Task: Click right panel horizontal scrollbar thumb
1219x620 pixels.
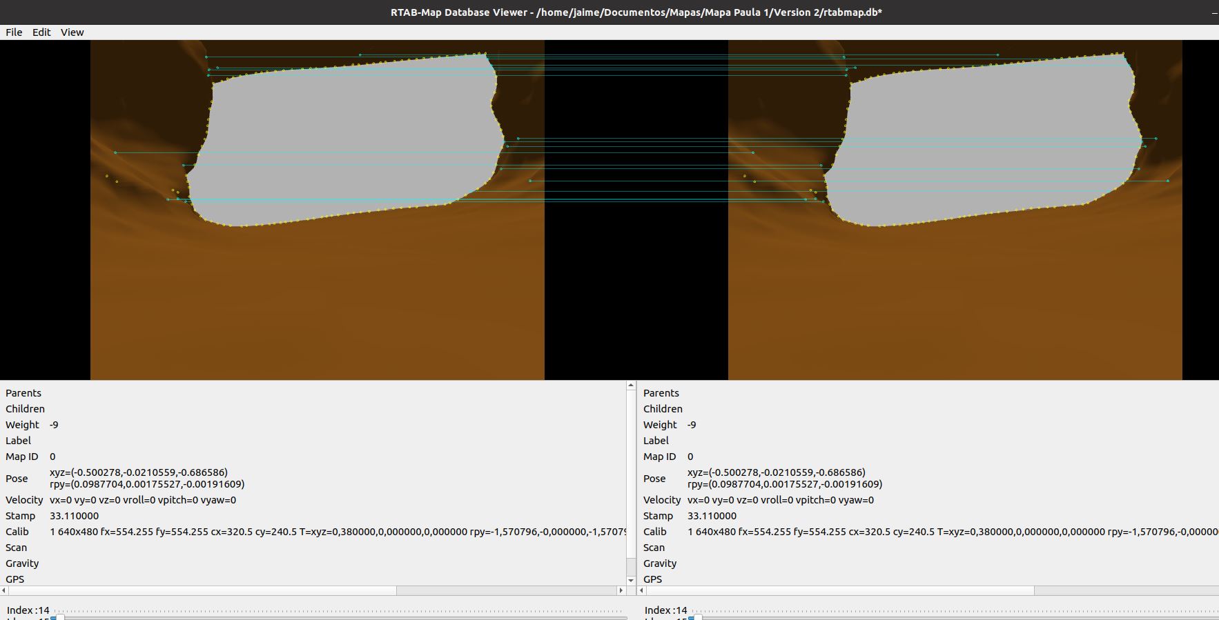Action: (x=840, y=590)
